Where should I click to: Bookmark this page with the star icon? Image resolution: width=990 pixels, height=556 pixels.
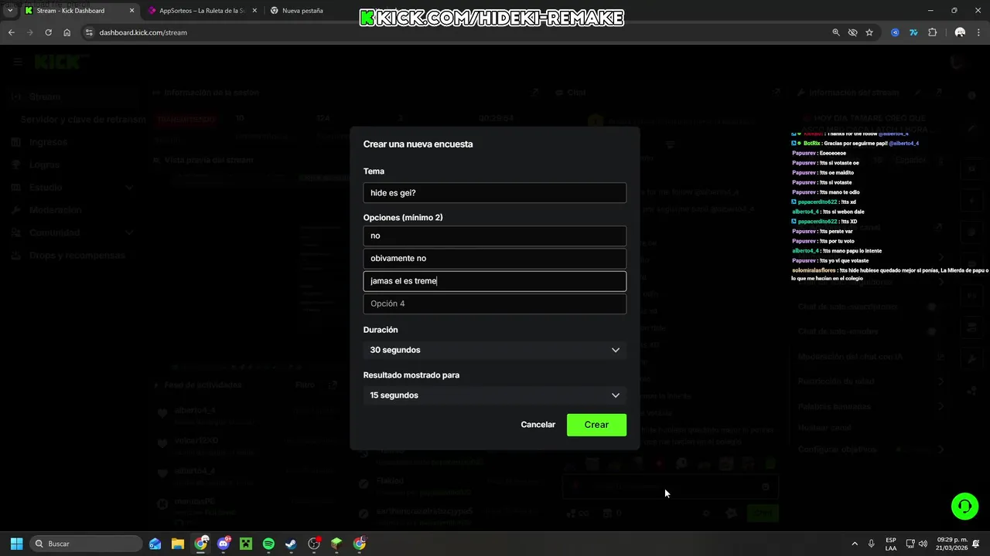point(869,32)
